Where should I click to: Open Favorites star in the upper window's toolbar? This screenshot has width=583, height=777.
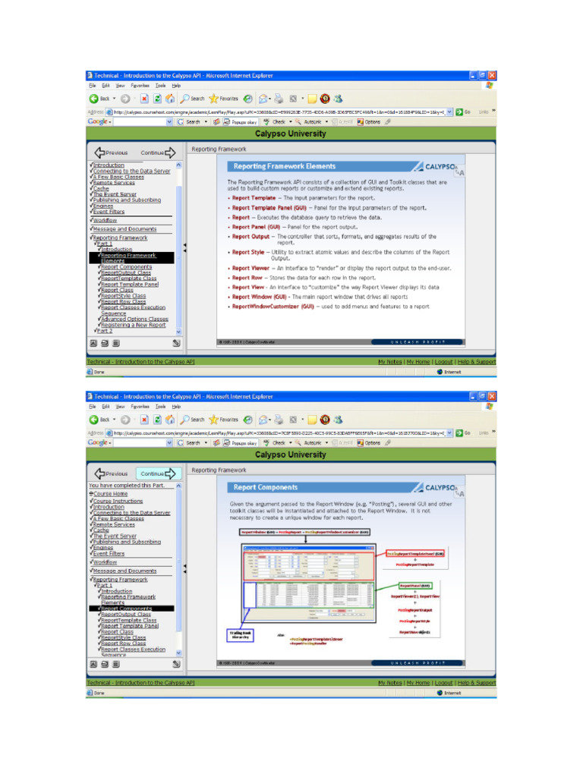224,99
